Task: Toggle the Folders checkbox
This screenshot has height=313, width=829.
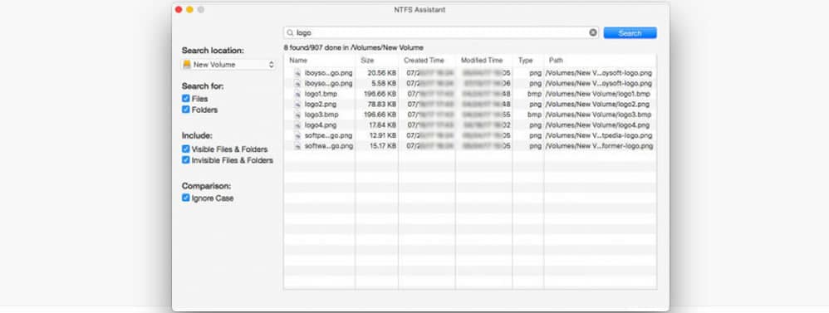Action: coord(185,110)
